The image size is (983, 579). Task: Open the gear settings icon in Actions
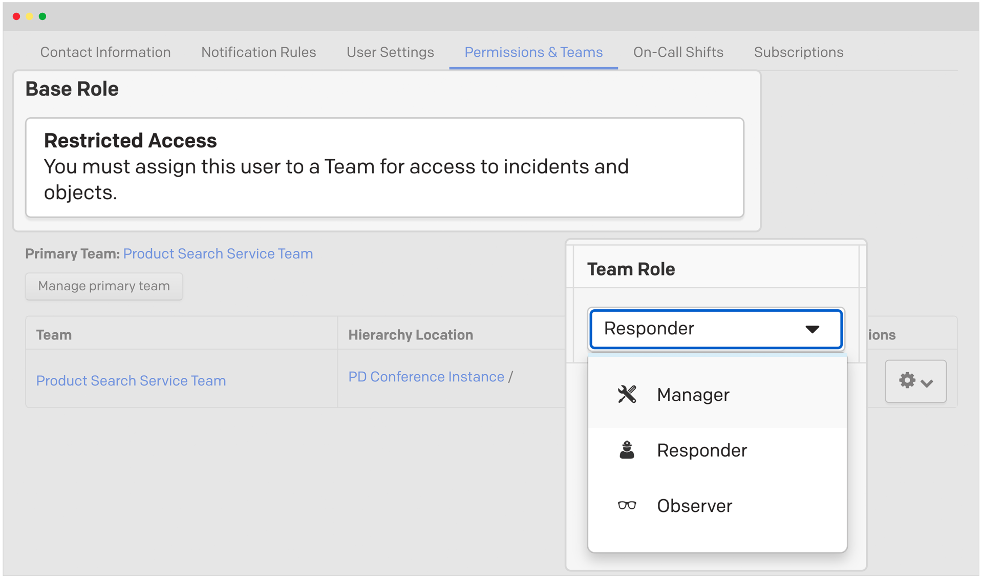(x=907, y=380)
